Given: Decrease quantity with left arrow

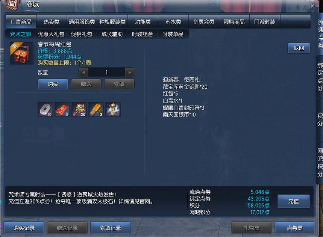Looking at the screenshot, I should tap(83, 72).
